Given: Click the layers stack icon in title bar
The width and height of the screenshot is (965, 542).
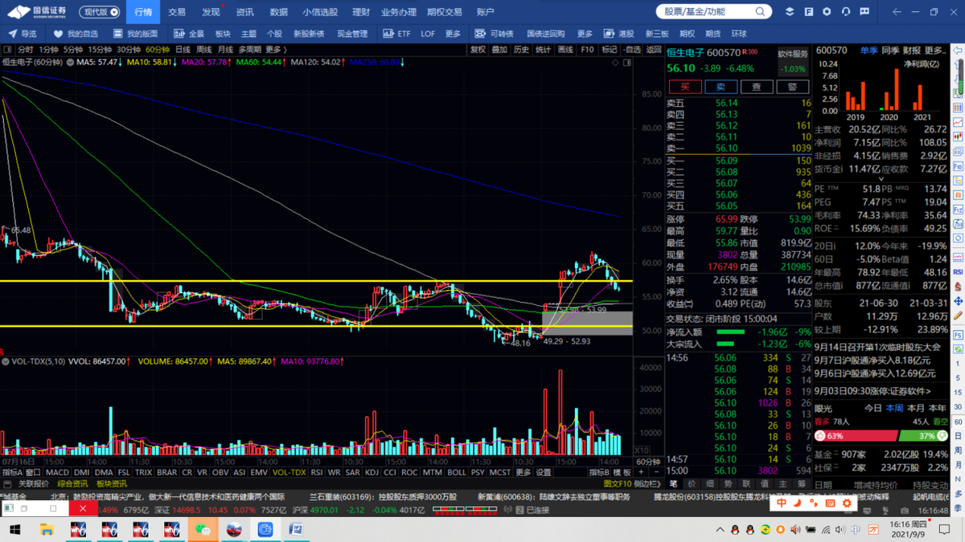Looking at the screenshot, I should (789, 11).
